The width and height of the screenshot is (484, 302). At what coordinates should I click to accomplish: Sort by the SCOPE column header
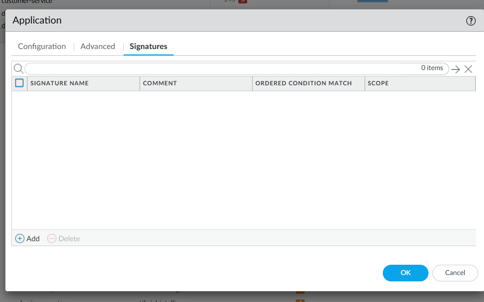coord(378,83)
